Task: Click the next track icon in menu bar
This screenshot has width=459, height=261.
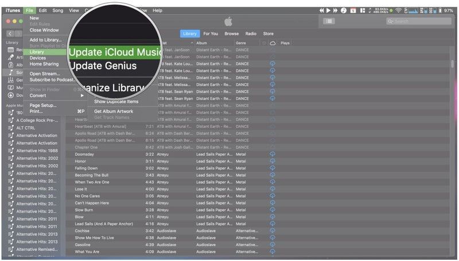Action: 336,10
